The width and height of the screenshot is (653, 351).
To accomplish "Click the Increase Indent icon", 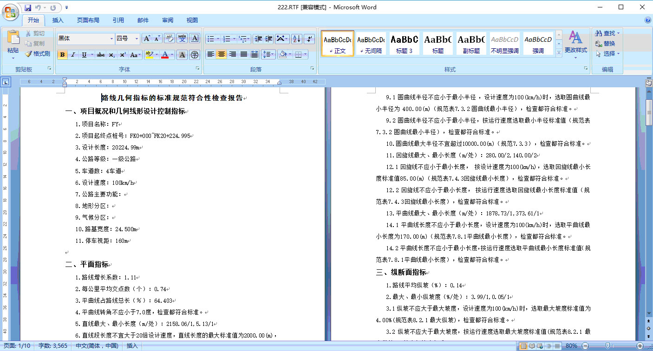I will [x=269, y=39].
